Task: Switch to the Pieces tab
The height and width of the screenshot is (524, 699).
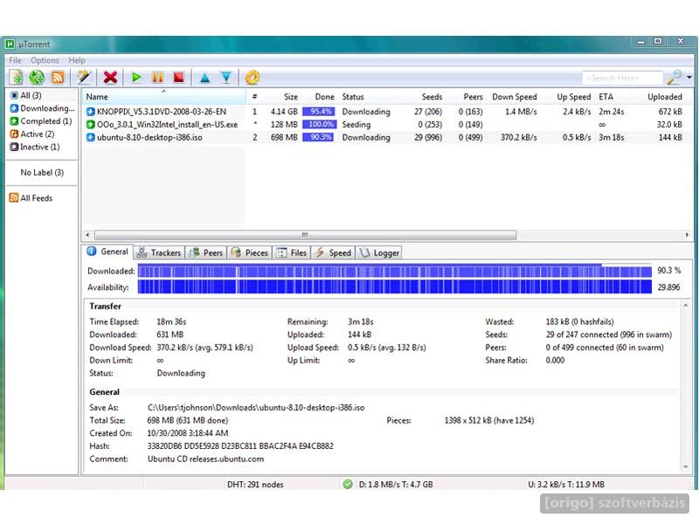Action: pos(250,253)
